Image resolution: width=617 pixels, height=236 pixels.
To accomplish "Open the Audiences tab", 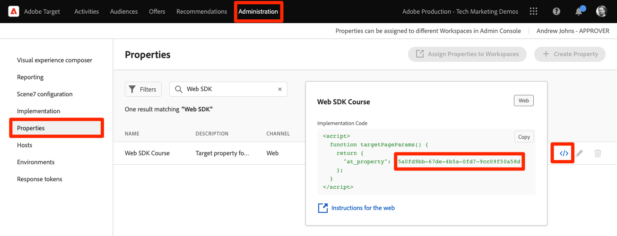I will click(124, 11).
